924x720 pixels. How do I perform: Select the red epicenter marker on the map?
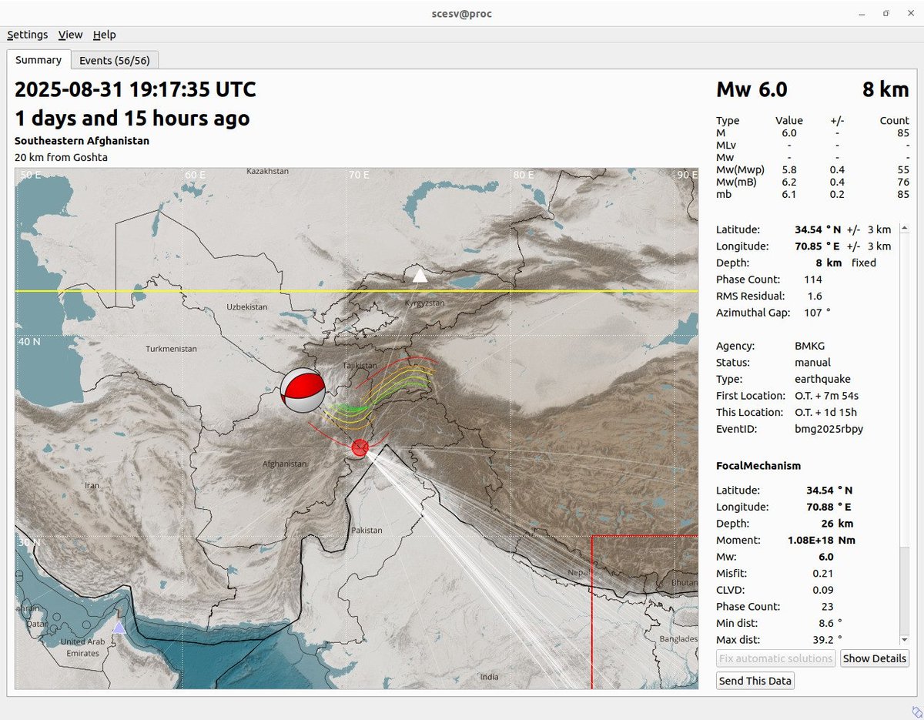coord(359,447)
